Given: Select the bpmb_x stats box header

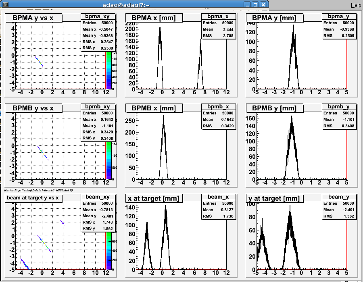Looking at the screenshot, I should (218, 107).
